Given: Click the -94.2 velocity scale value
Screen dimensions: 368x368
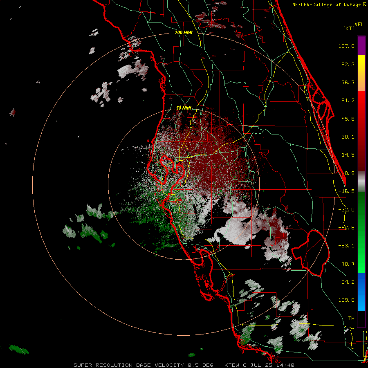Looking at the screenshot, I should (346, 282).
